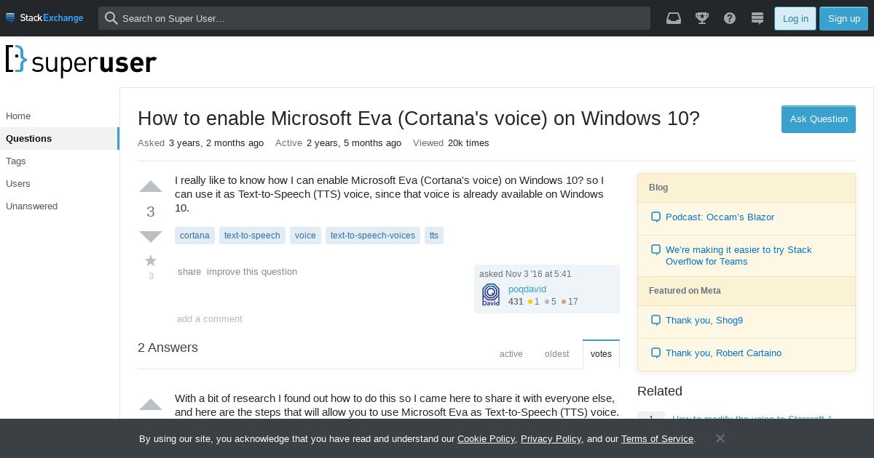Open the cortana tag
Screen dimensions: 874x458
(194, 236)
